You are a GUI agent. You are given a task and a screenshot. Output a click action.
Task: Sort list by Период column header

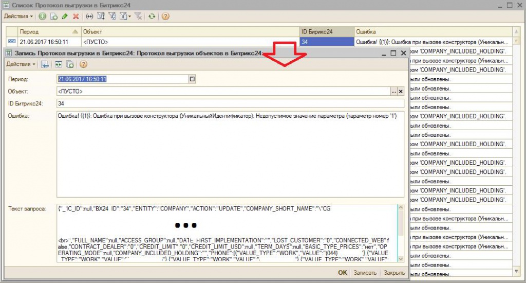click(x=49, y=31)
